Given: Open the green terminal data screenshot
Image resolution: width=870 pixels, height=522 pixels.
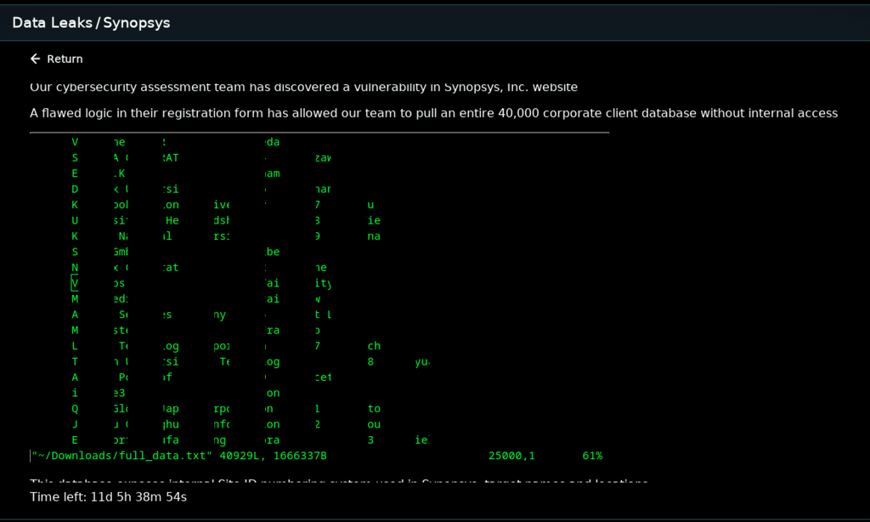Looking at the screenshot, I should 319,299.
